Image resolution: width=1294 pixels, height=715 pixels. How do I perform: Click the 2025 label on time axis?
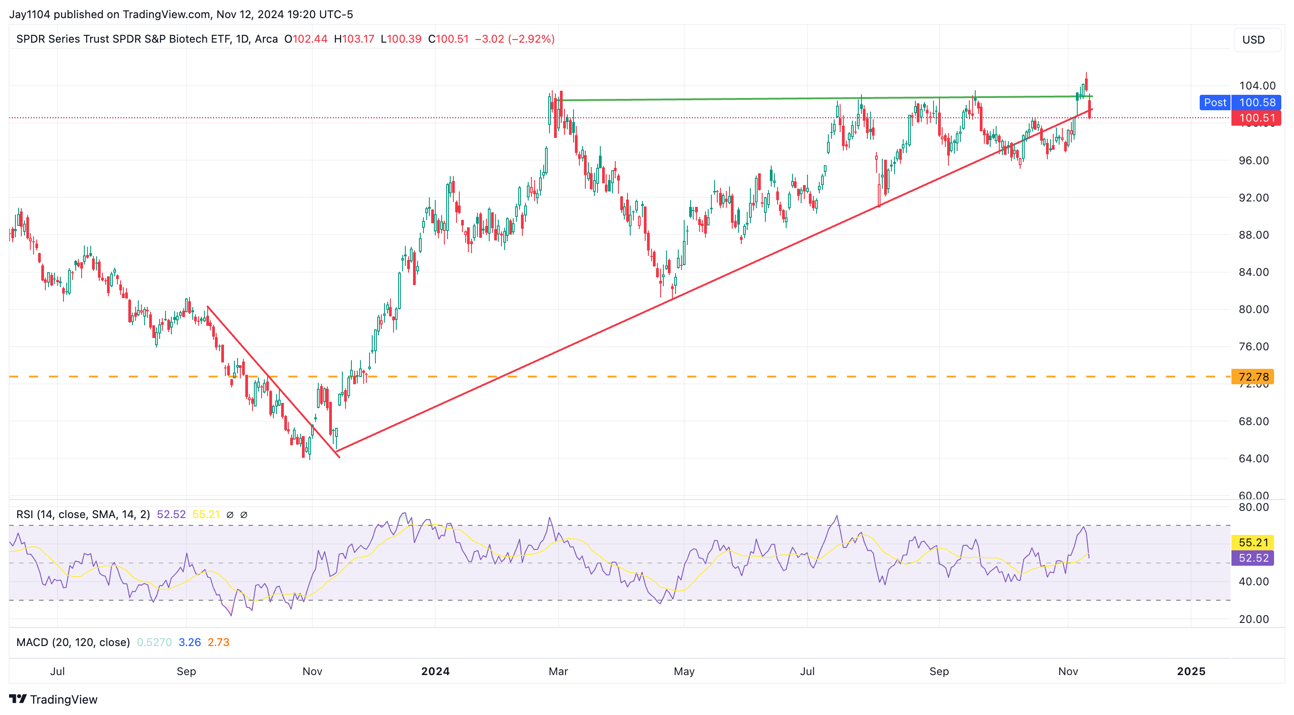click(1191, 671)
